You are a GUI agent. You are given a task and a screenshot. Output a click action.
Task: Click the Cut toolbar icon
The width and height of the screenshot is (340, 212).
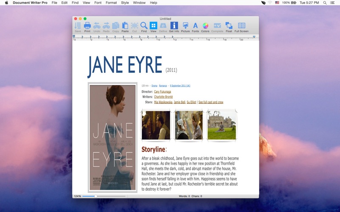[x=134, y=27]
